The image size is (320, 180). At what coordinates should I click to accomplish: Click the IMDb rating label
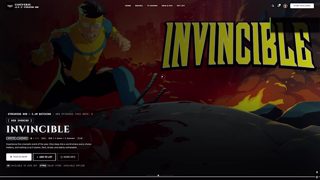tap(44, 138)
